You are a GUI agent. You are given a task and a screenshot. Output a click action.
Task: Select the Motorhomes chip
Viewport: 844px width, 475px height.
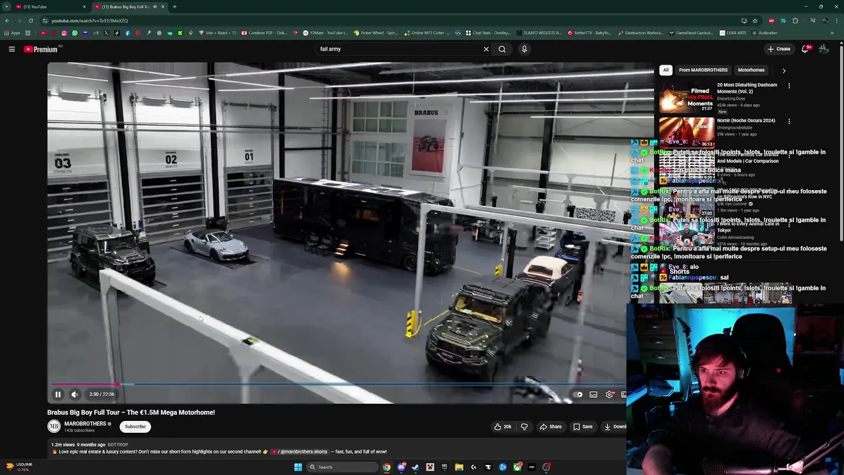pyautogui.click(x=751, y=70)
